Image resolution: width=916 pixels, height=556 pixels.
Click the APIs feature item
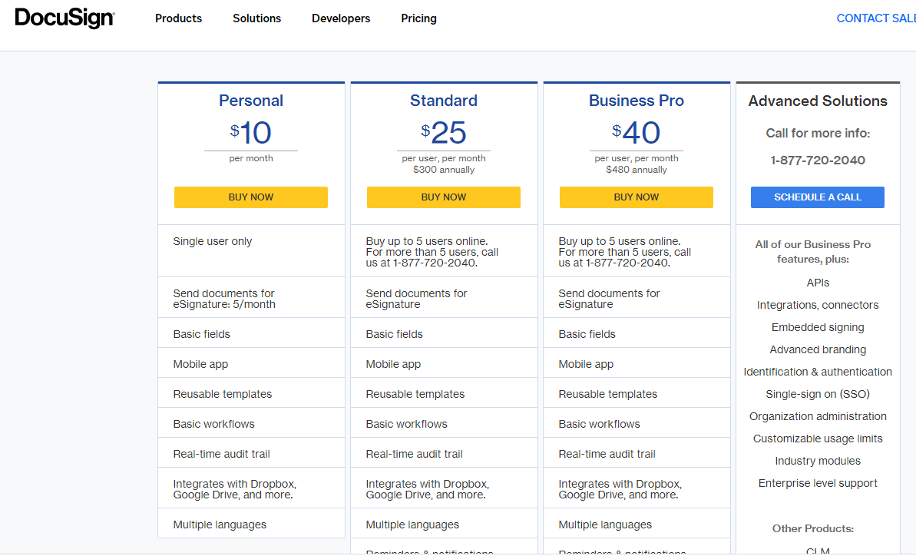click(818, 283)
